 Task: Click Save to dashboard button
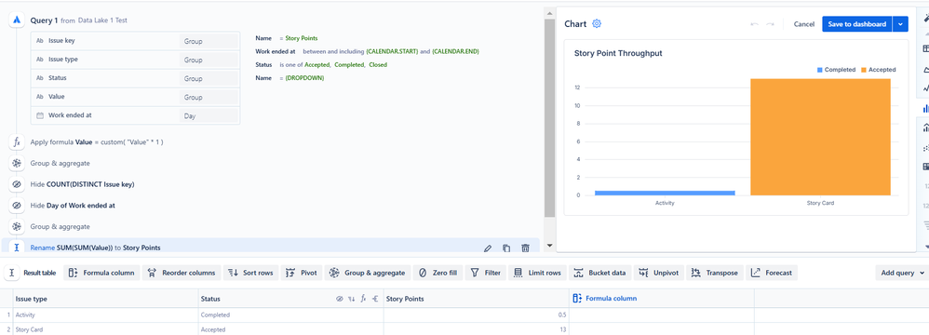[x=856, y=23]
